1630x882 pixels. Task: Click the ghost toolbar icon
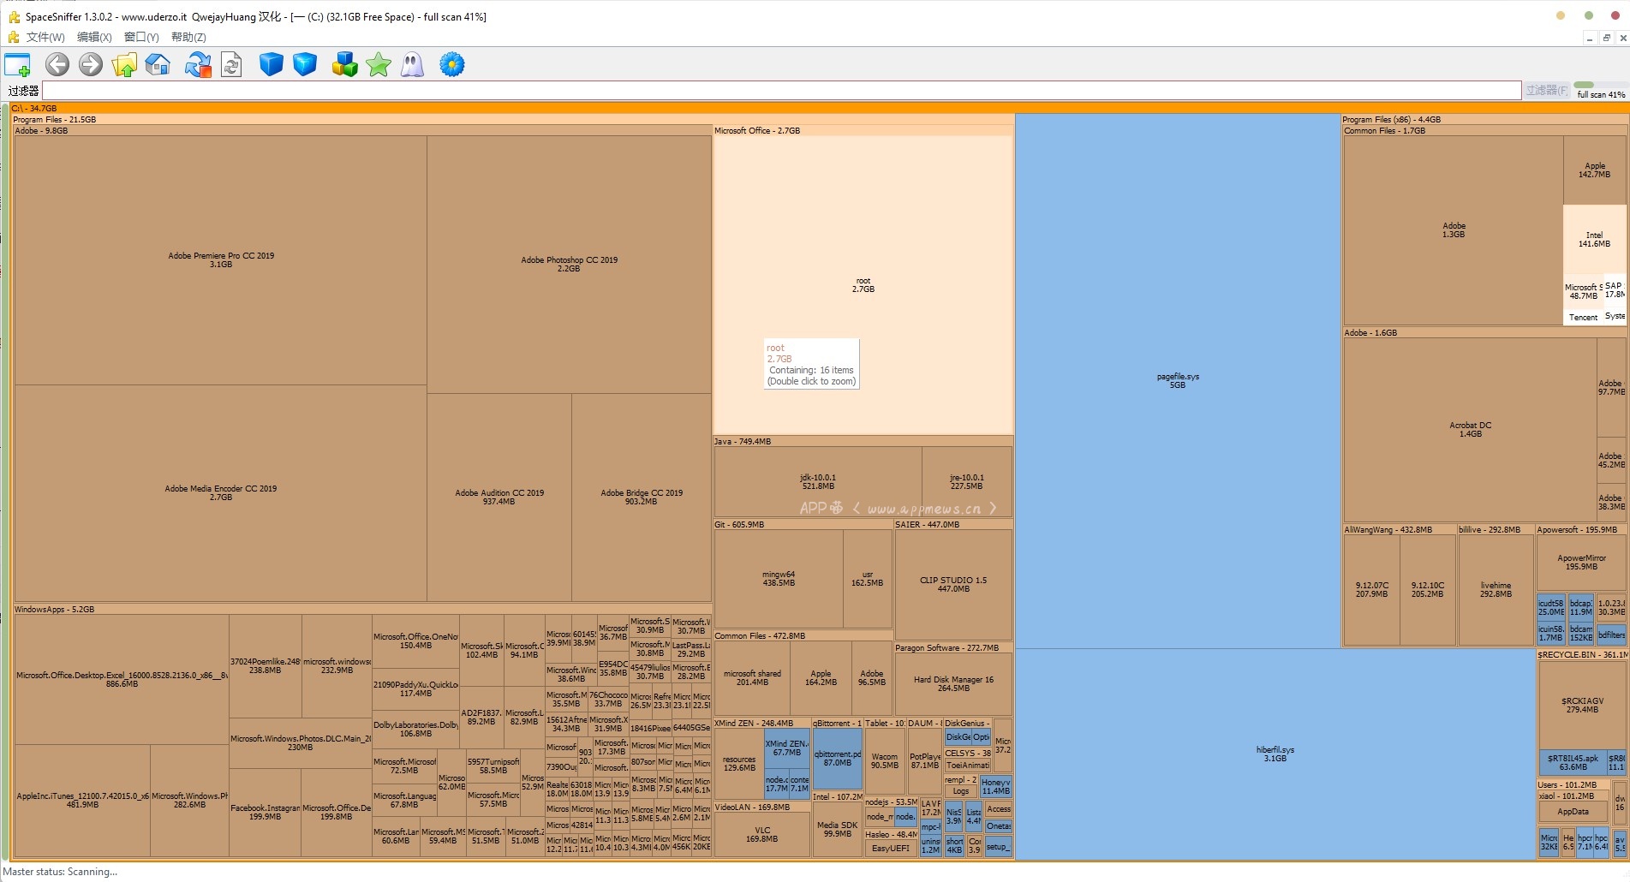412,64
